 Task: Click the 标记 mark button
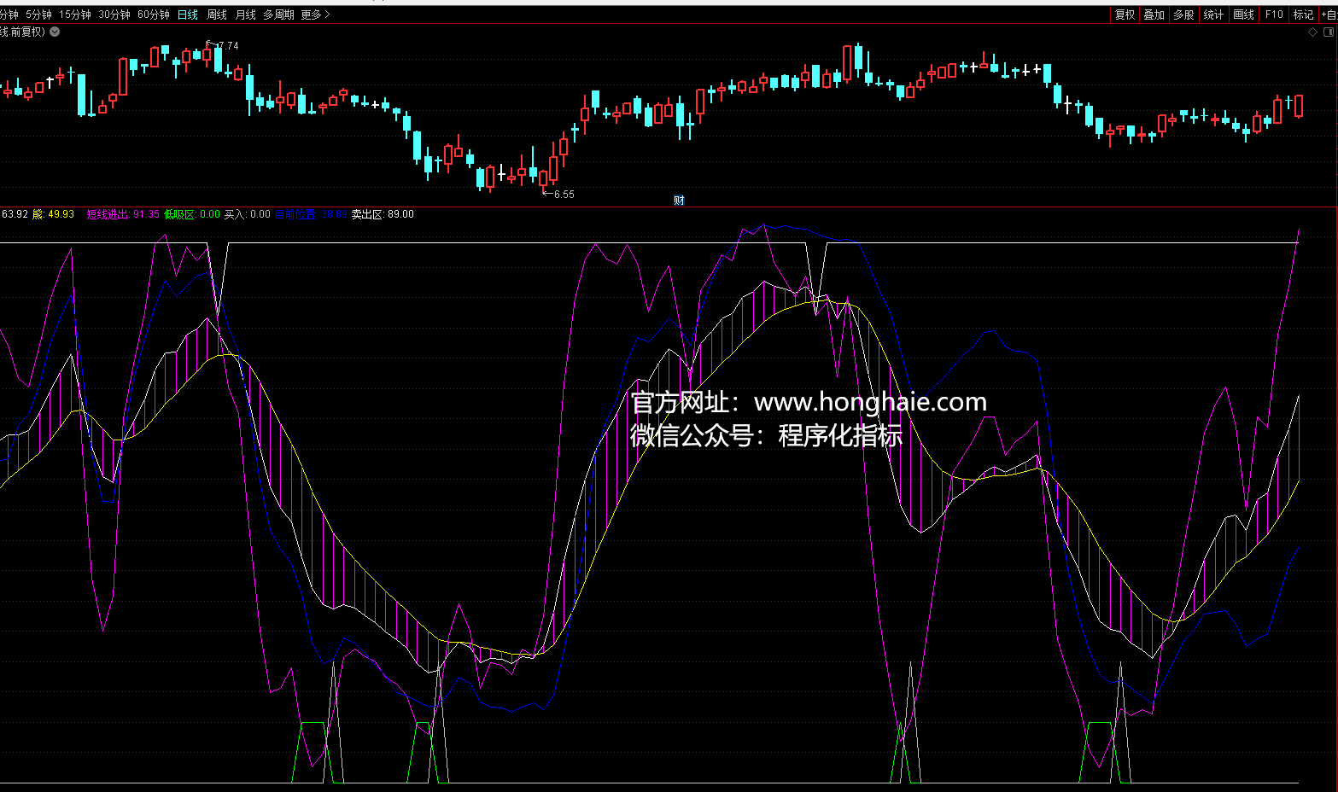(x=1303, y=15)
